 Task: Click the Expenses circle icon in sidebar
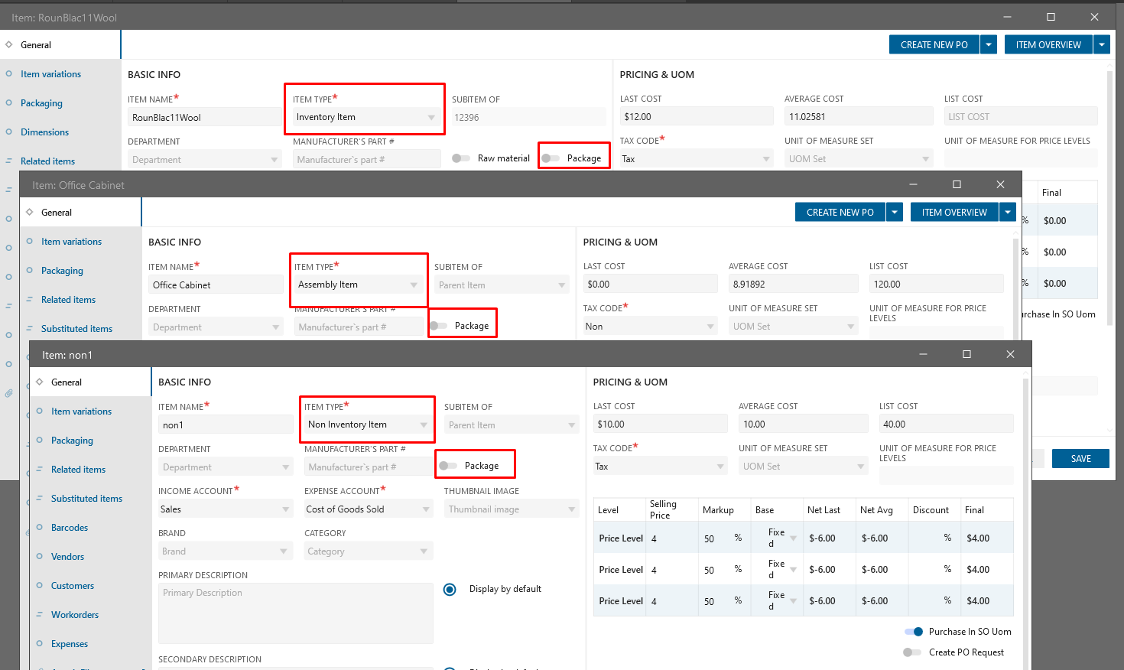40,643
